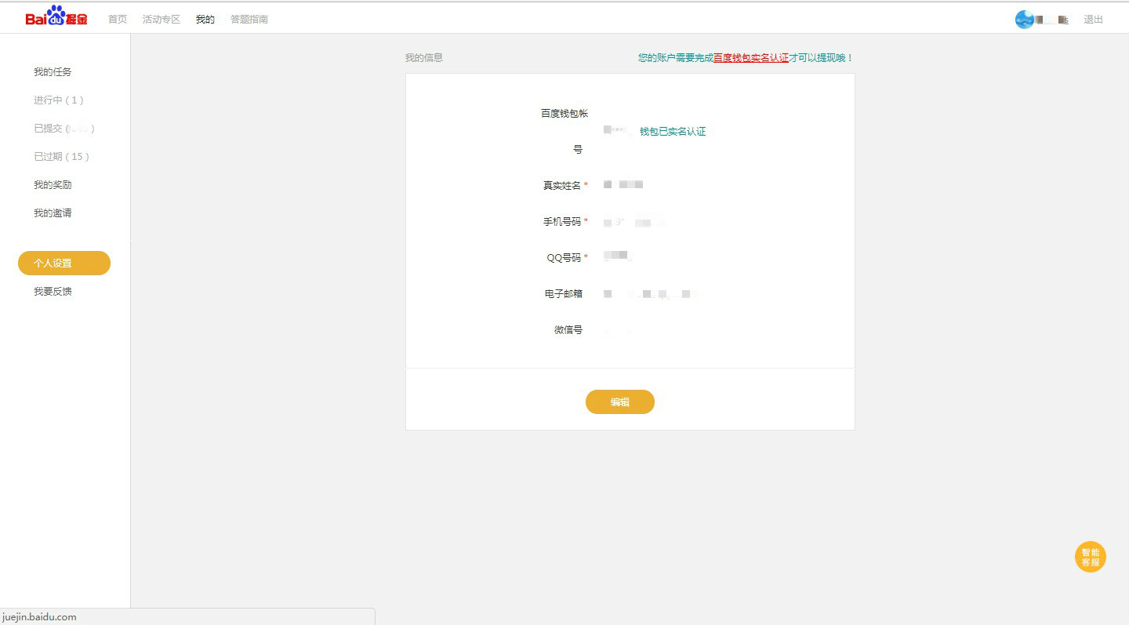
Task: Open 我的邀请 in the sidebar
Action: coord(53,213)
